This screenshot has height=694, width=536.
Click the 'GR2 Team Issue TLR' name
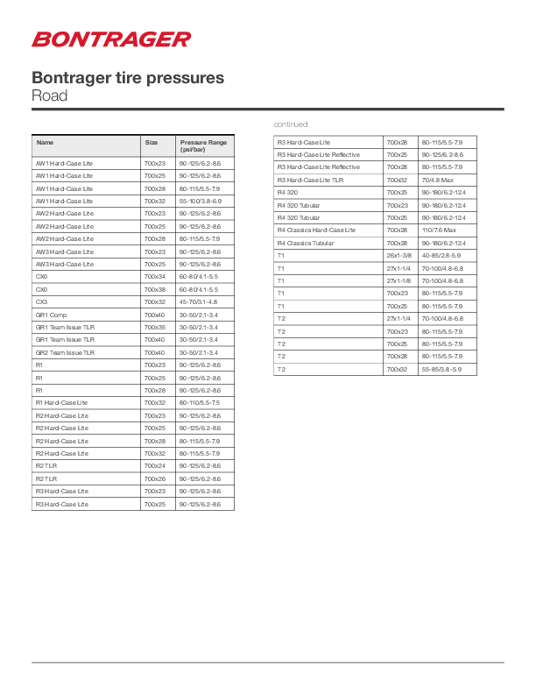pyautogui.click(x=65, y=353)
